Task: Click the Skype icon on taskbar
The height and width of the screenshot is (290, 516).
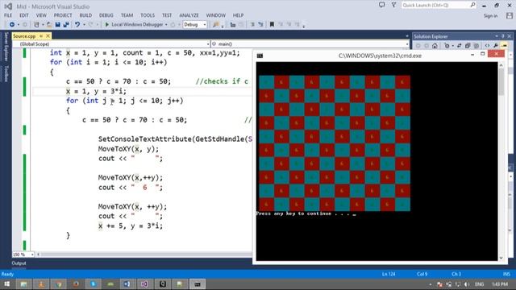Action: tap(94, 284)
